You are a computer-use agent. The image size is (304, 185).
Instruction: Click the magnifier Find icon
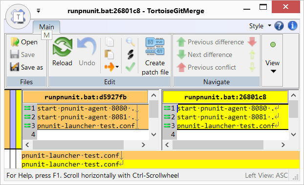point(130,42)
